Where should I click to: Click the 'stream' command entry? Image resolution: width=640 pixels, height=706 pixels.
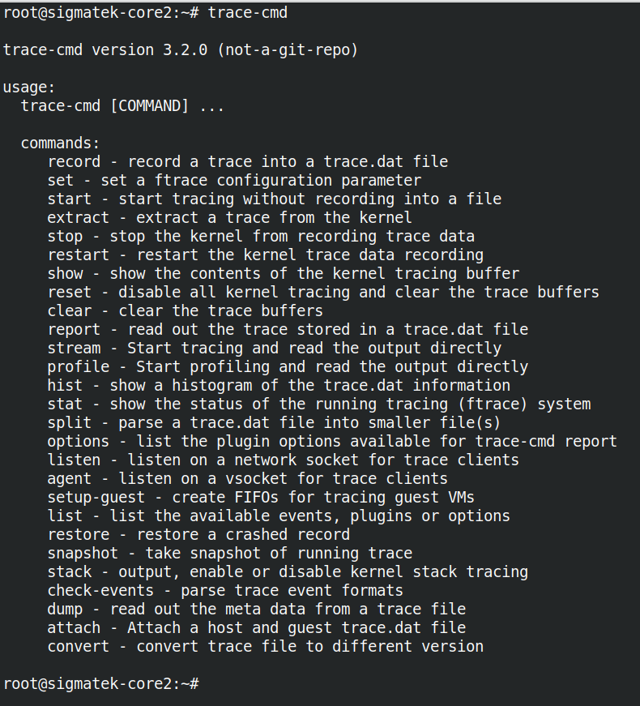74,348
